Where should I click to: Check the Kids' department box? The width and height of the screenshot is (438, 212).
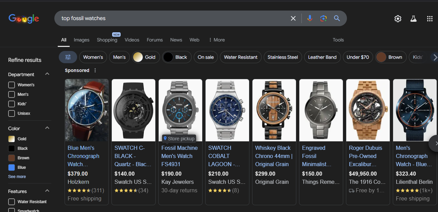12,104
